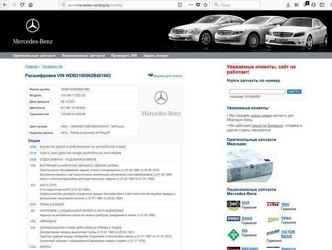Open the Library icon in the toolbar
The image size is (332, 250).
pyautogui.click(x=297, y=4)
